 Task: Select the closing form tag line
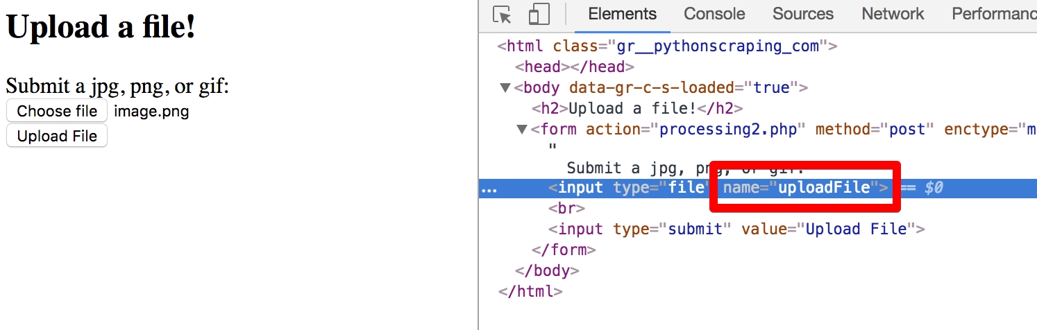[x=564, y=250]
